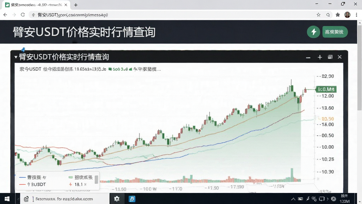Click the page vertical scrollbar

pyautogui.click(x=360, y=67)
